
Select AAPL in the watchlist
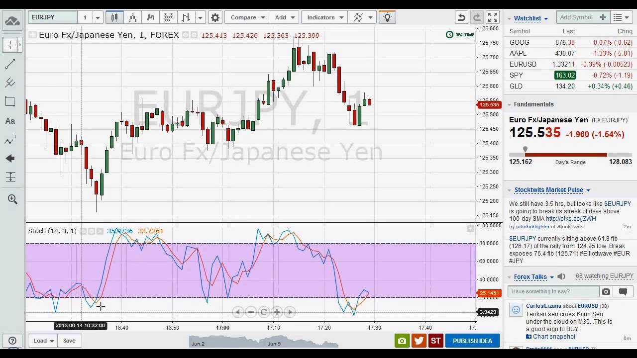(x=571, y=53)
